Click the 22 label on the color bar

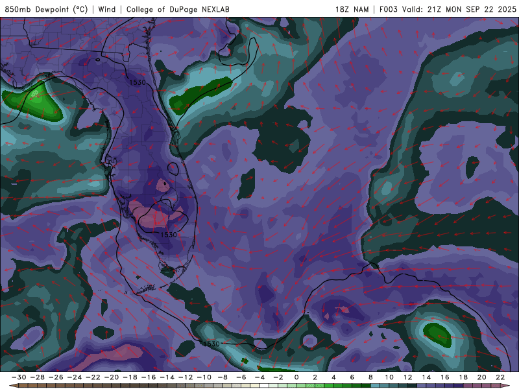(500, 377)
